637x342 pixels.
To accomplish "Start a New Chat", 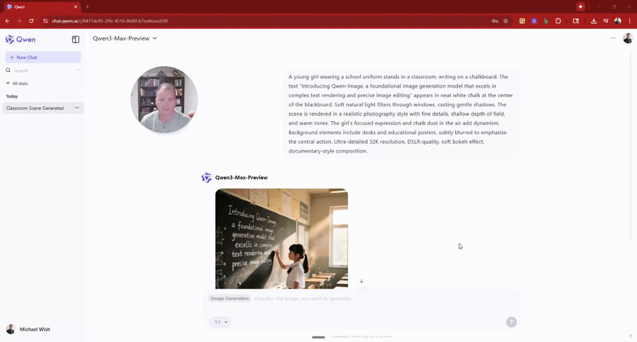I will 43,57.
